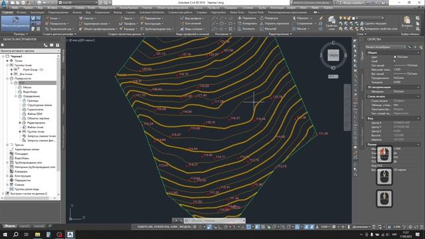Select the Границы tree item
The width and height of the screenshot is (425, 239).
(x=33, y=100)
